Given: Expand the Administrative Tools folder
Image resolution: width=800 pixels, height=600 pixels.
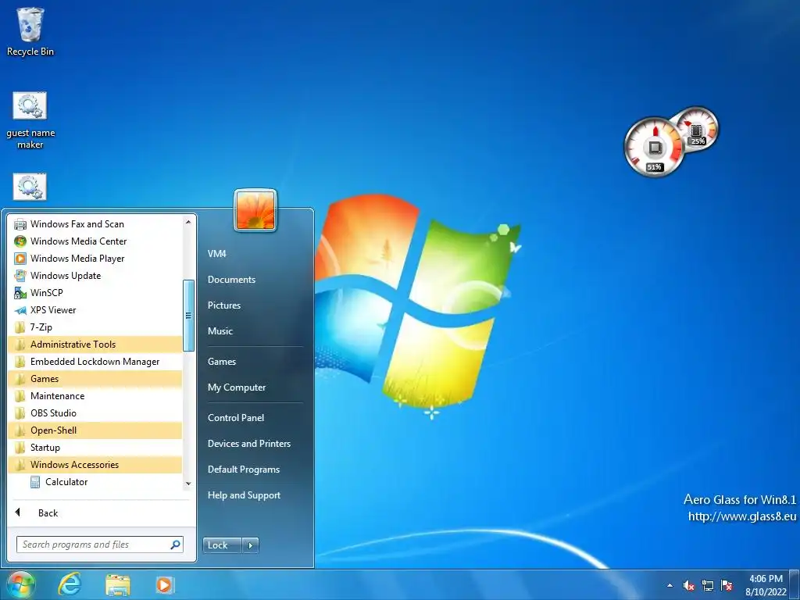Looking at the screenshot, I should click(95, 345).
